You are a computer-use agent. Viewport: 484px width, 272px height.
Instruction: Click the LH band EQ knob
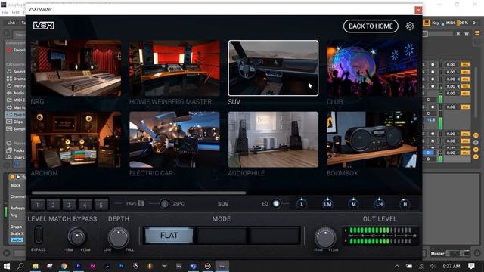pyautogui.click(x=380, y=203)
